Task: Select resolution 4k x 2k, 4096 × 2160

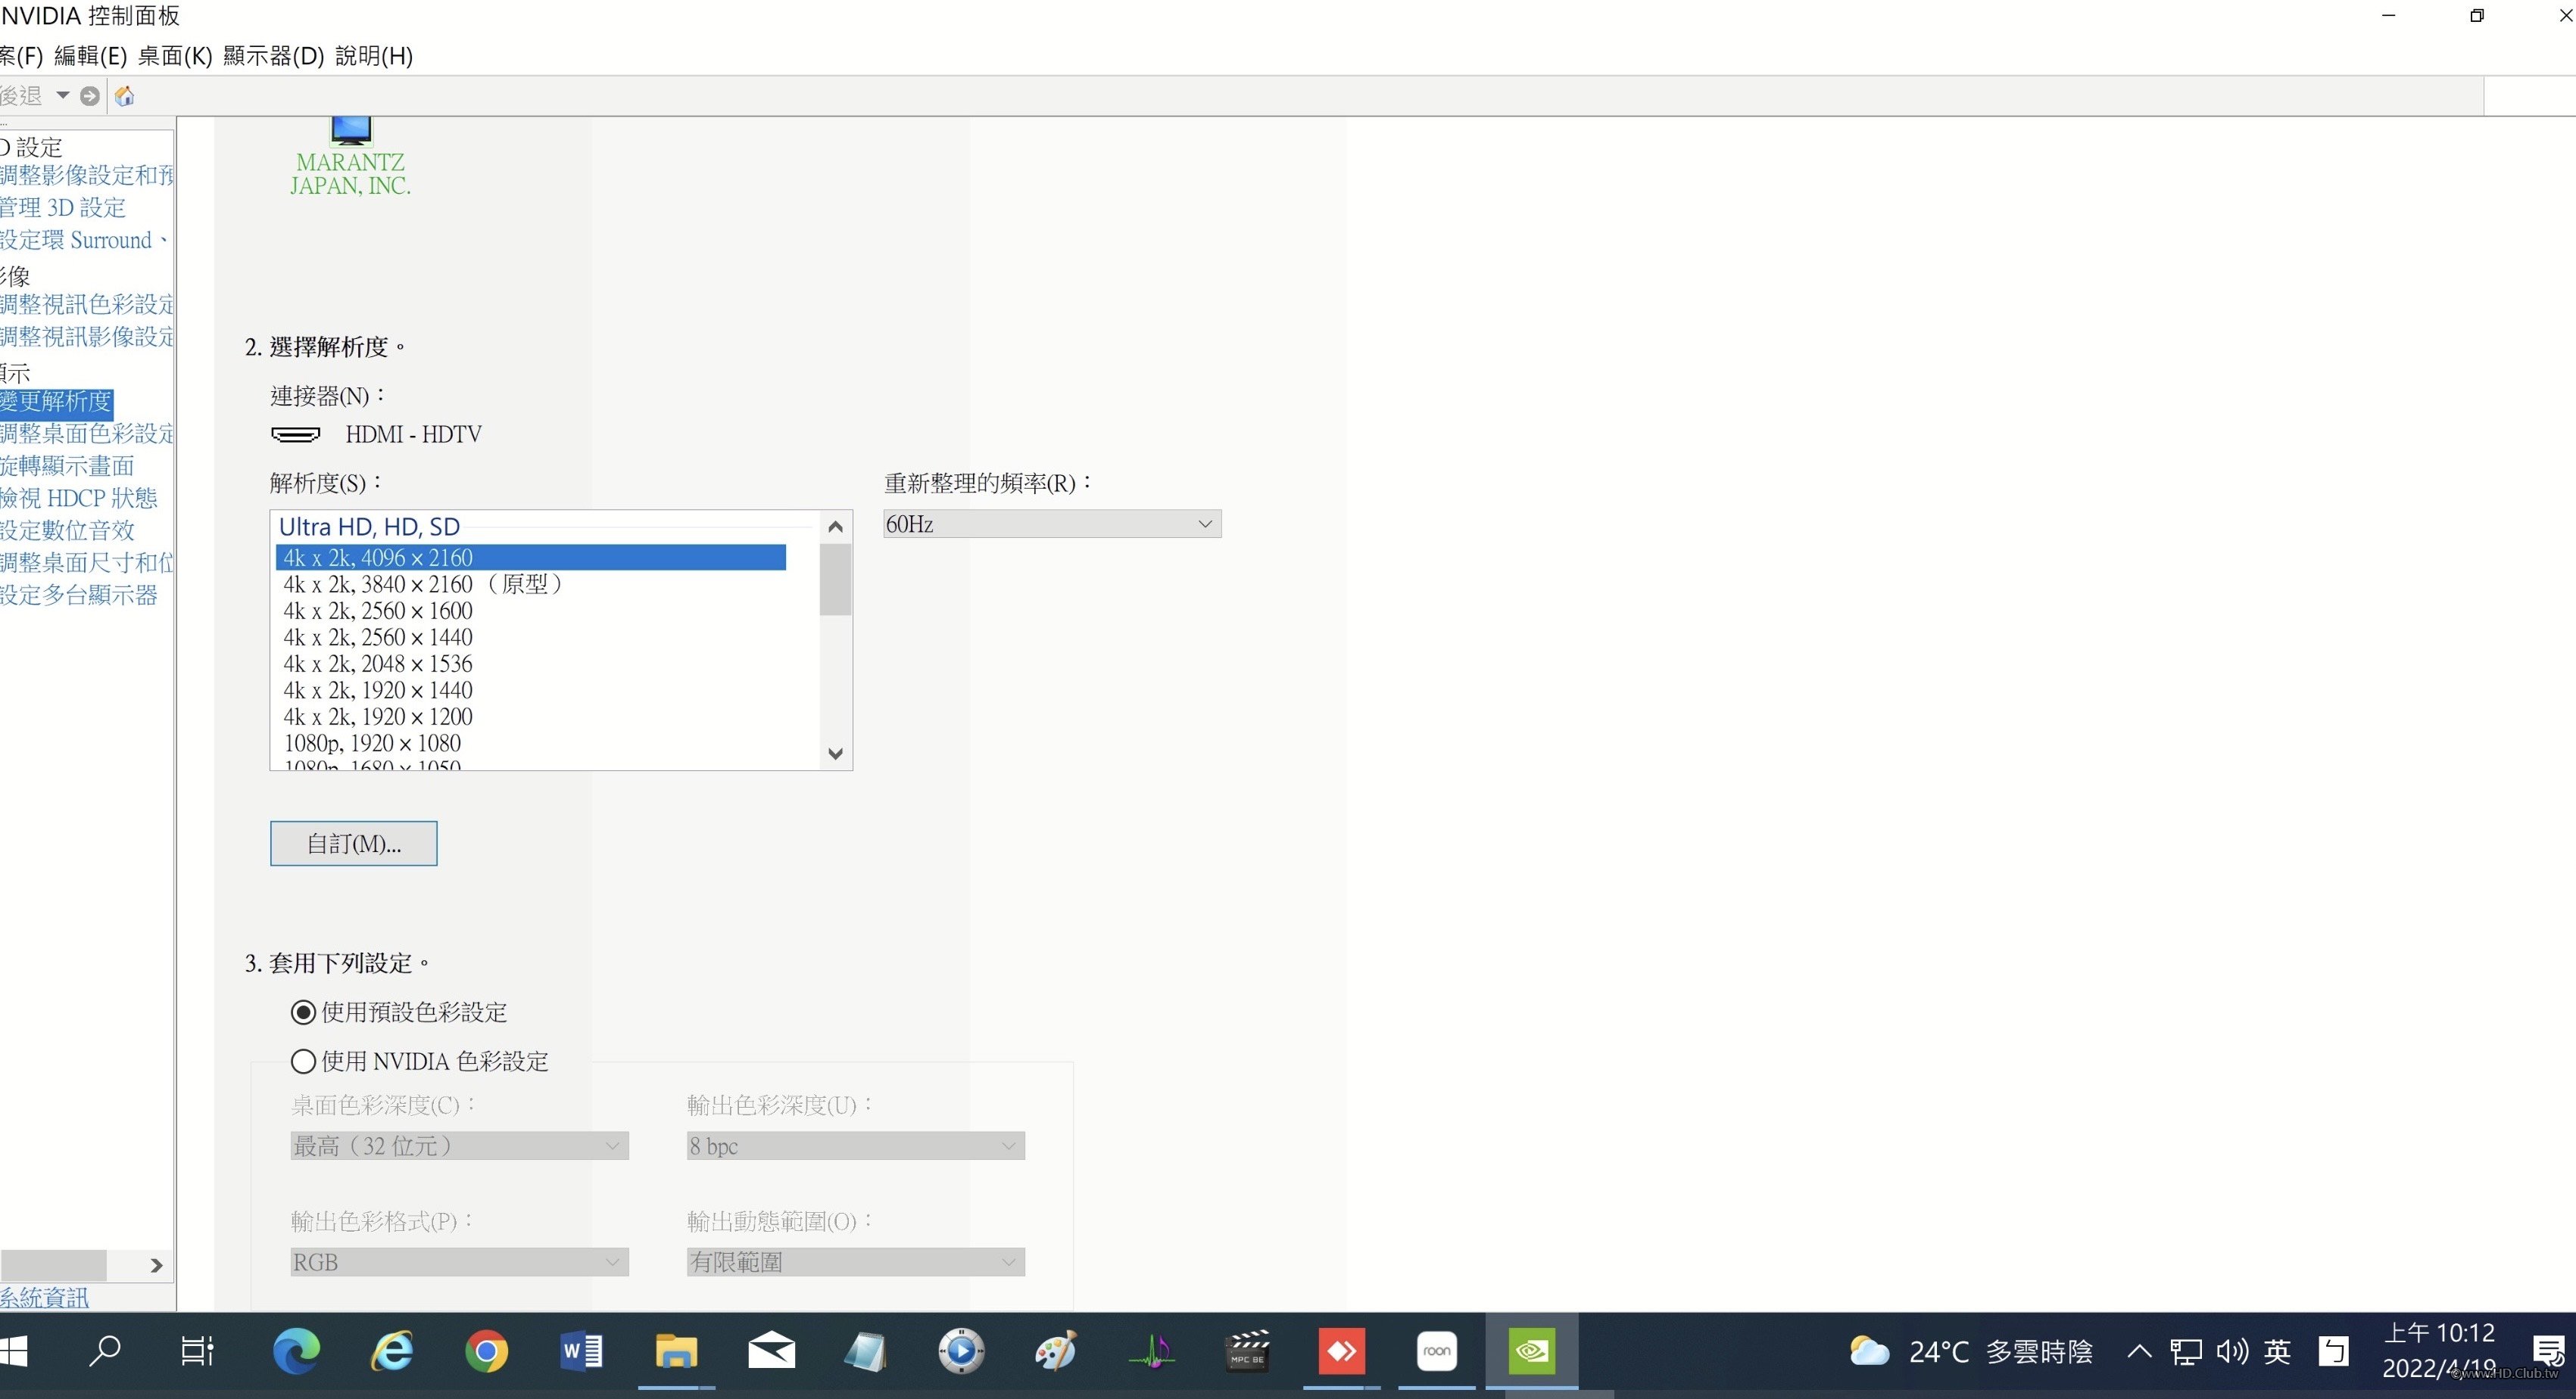Action: (x=531, y=558)
